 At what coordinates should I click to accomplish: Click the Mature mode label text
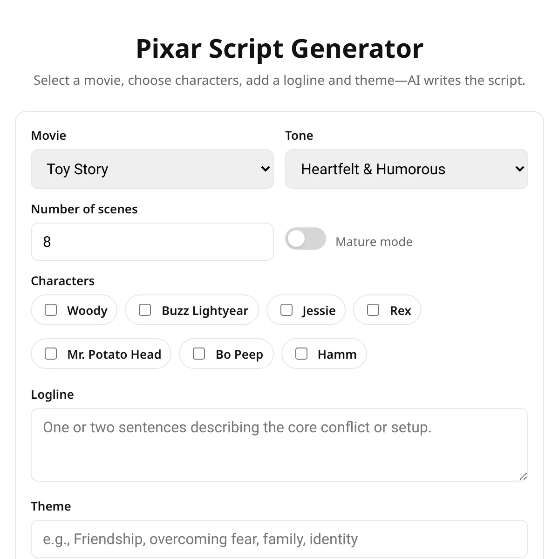point(374,242)
